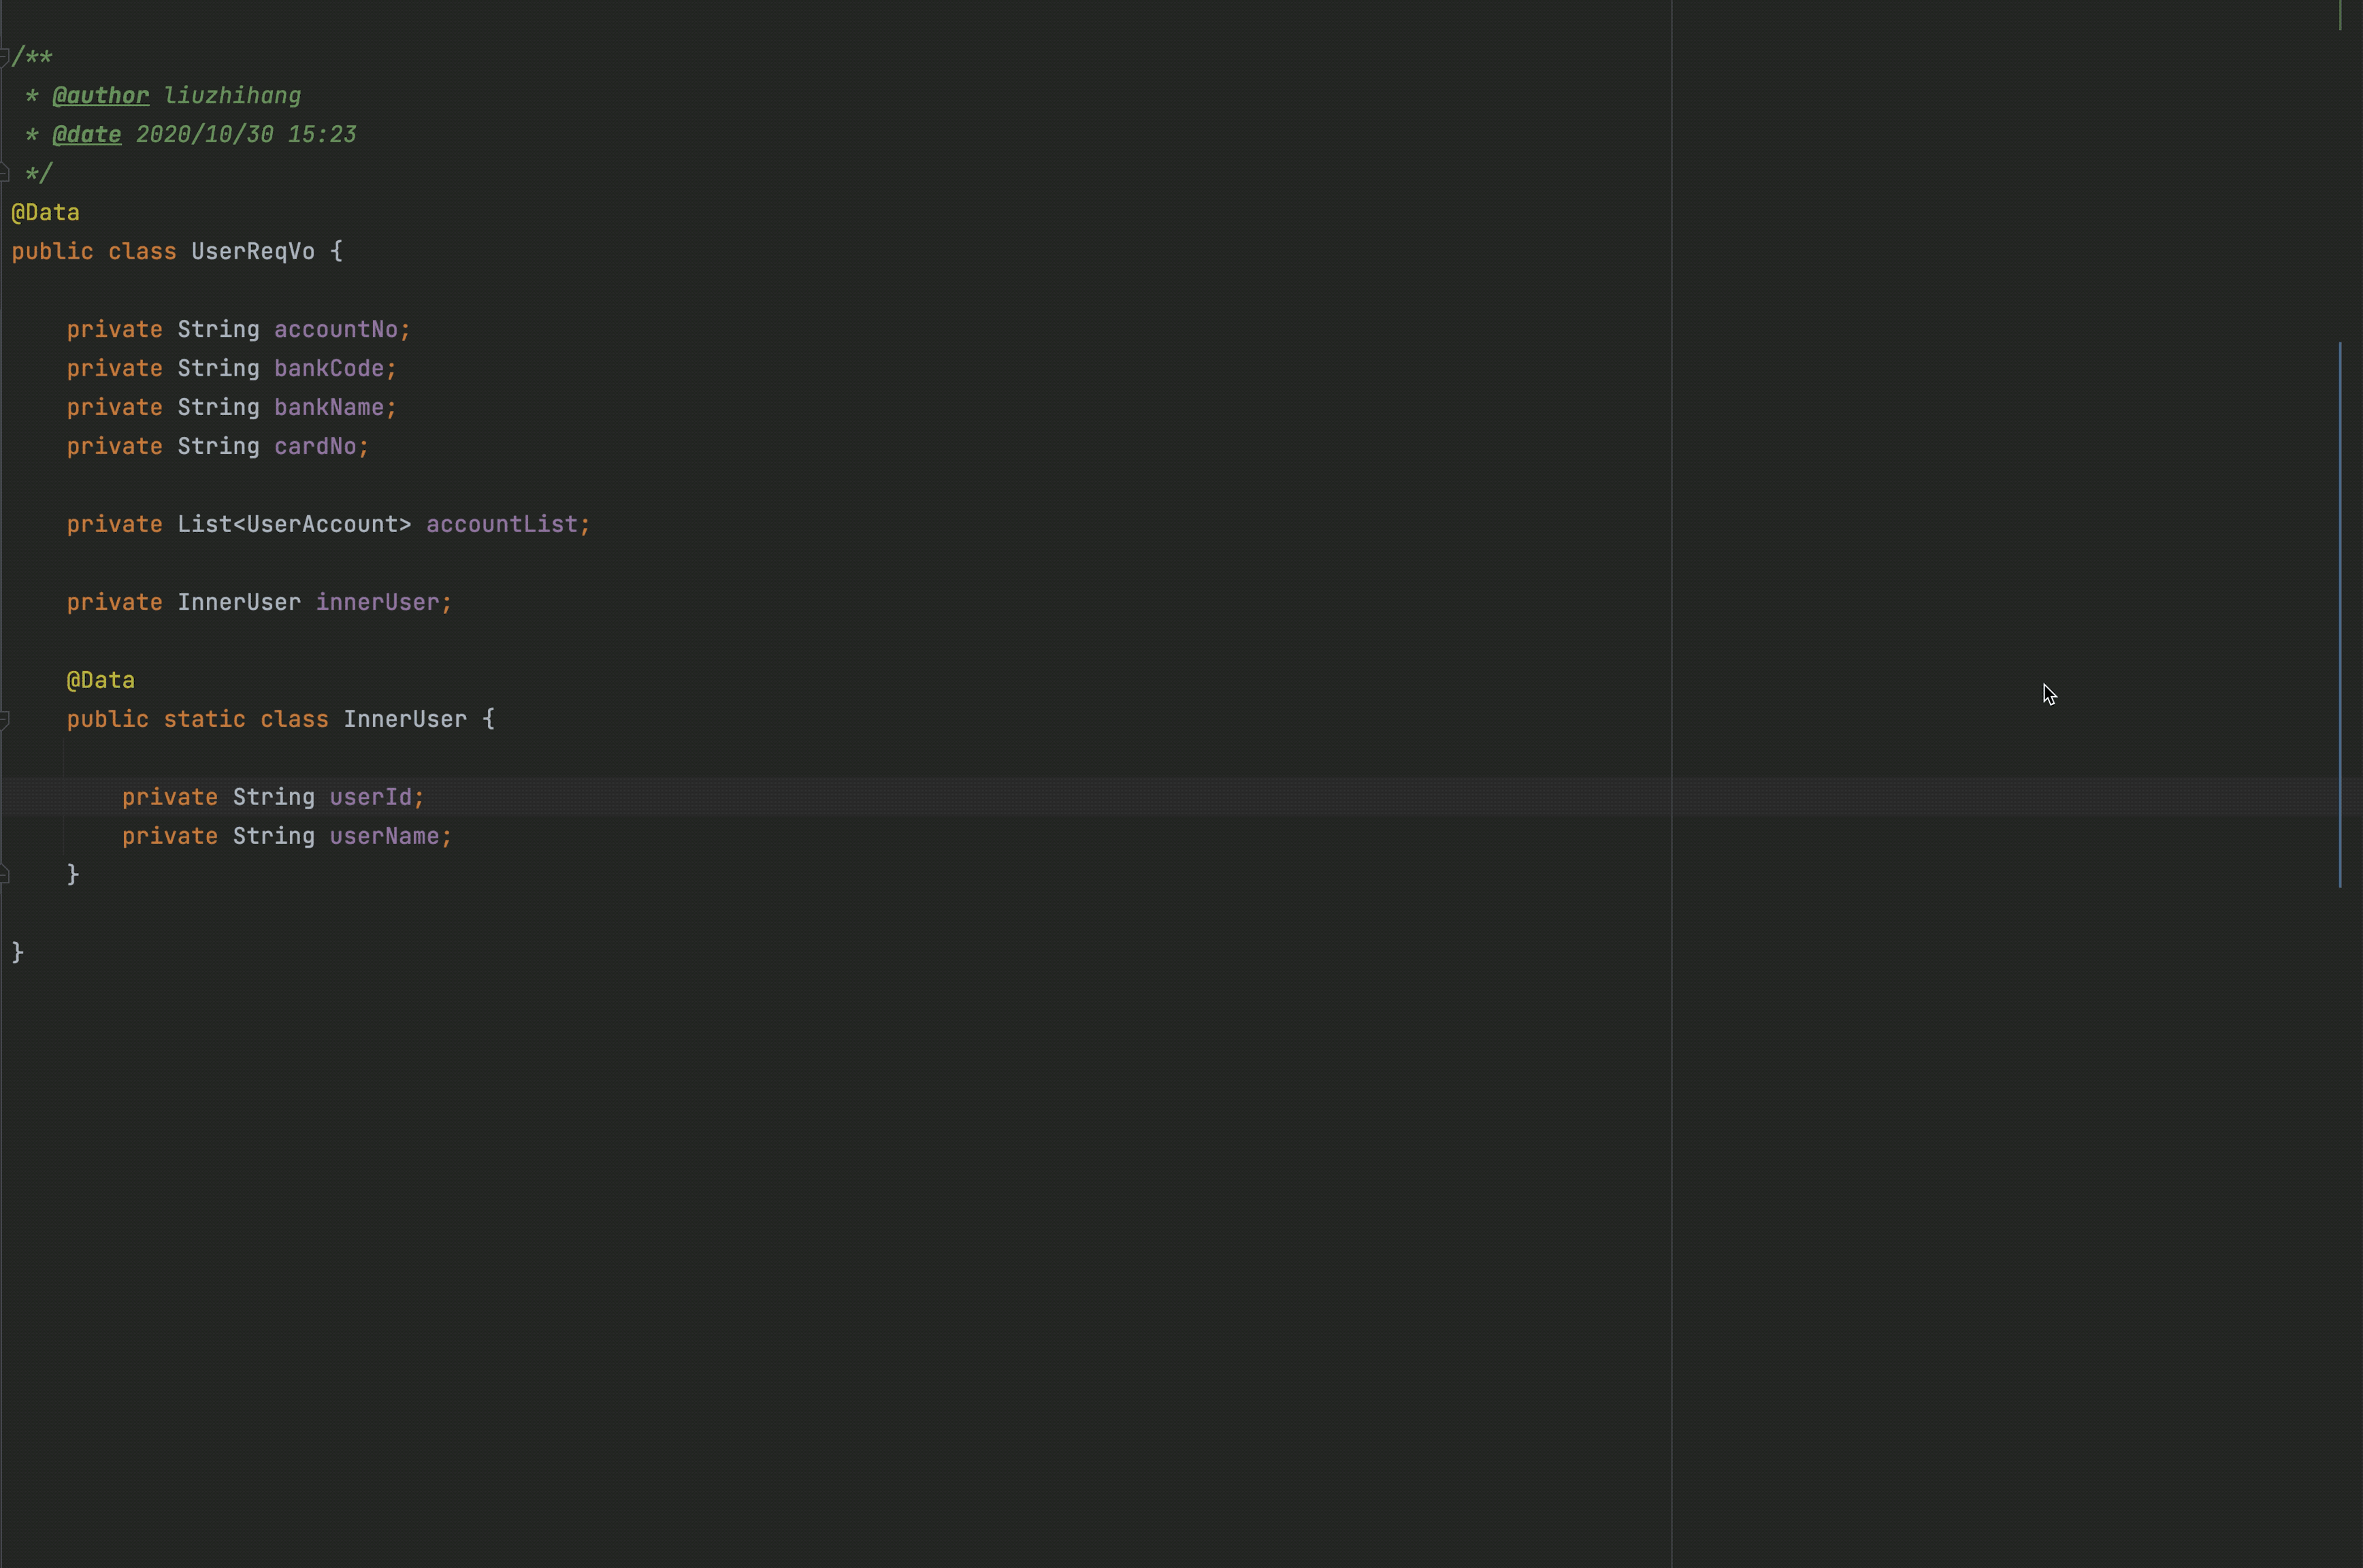The height and width of the screenshot is (1568, 2363).
Task: Collapse the InnerUser class fold marker
Action: pos(4,719)
